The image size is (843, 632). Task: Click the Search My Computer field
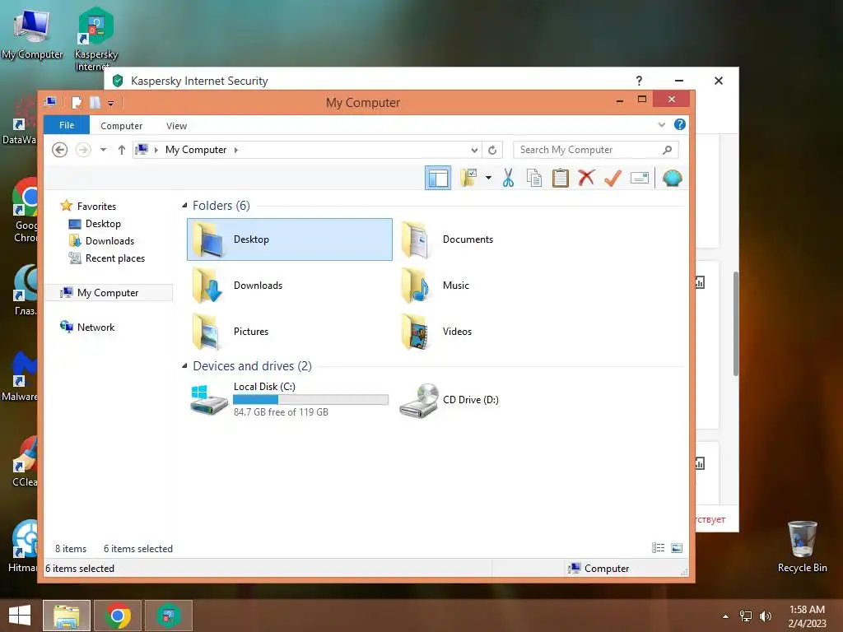point(596,150)
